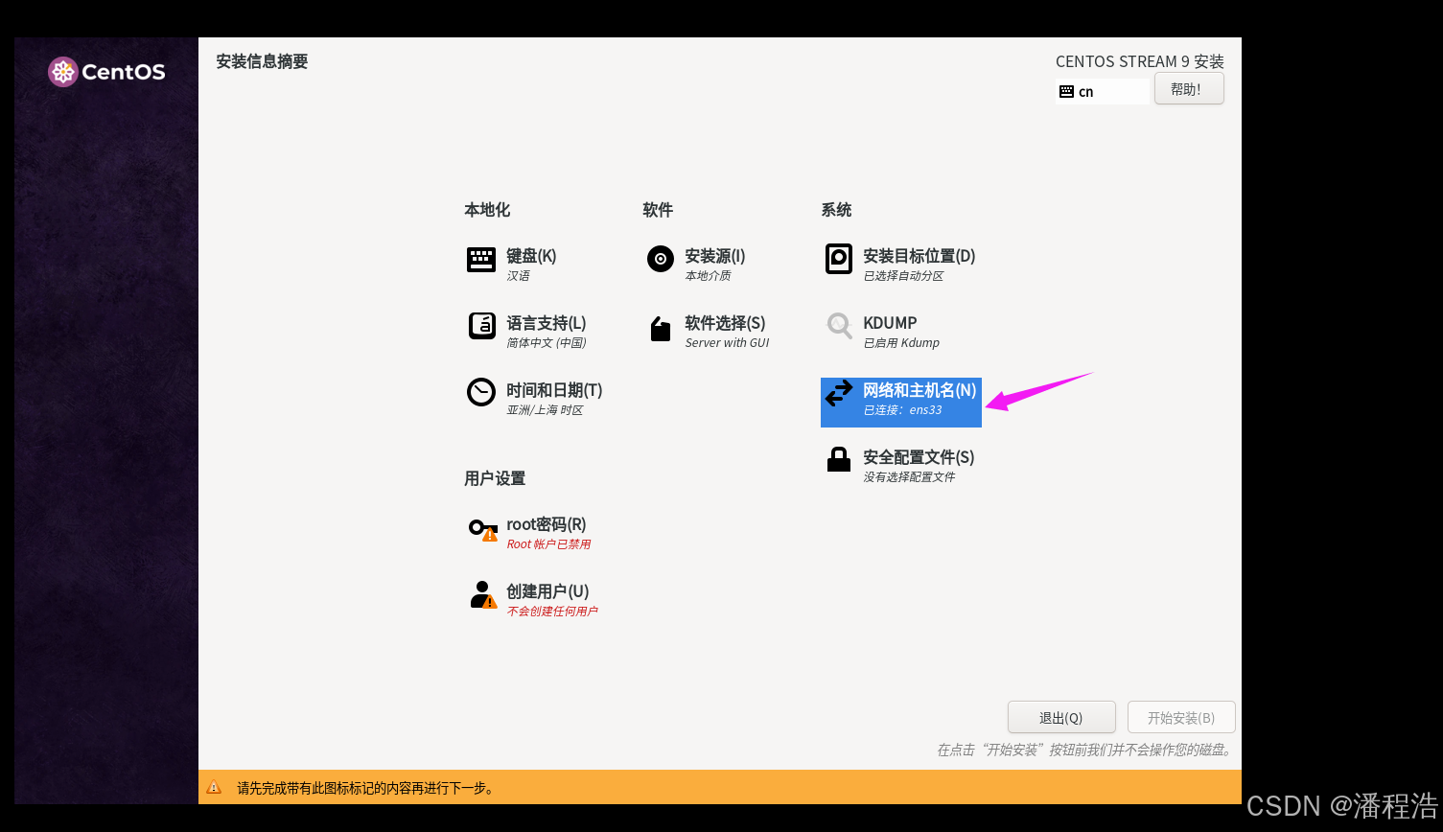Click the disc icon for 安装源(I)

661,259
